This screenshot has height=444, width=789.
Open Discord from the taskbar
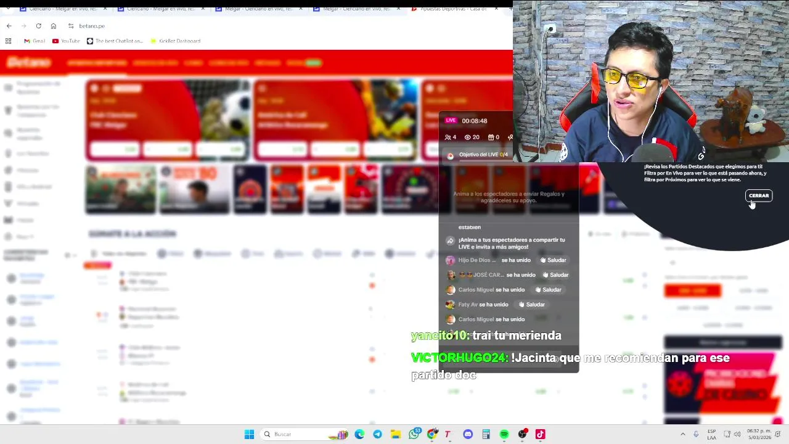point(468,434)
